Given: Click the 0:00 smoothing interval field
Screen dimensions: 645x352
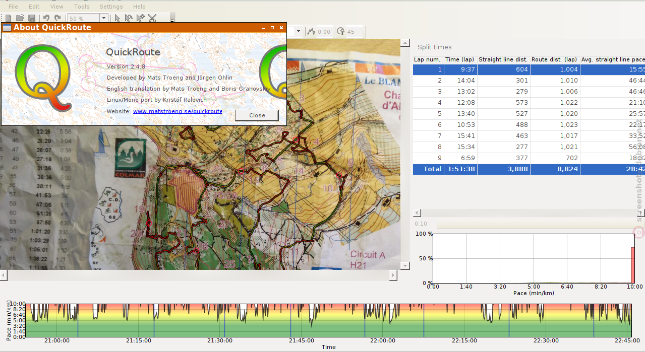Looking at the screenshot, I should point(324,32).
